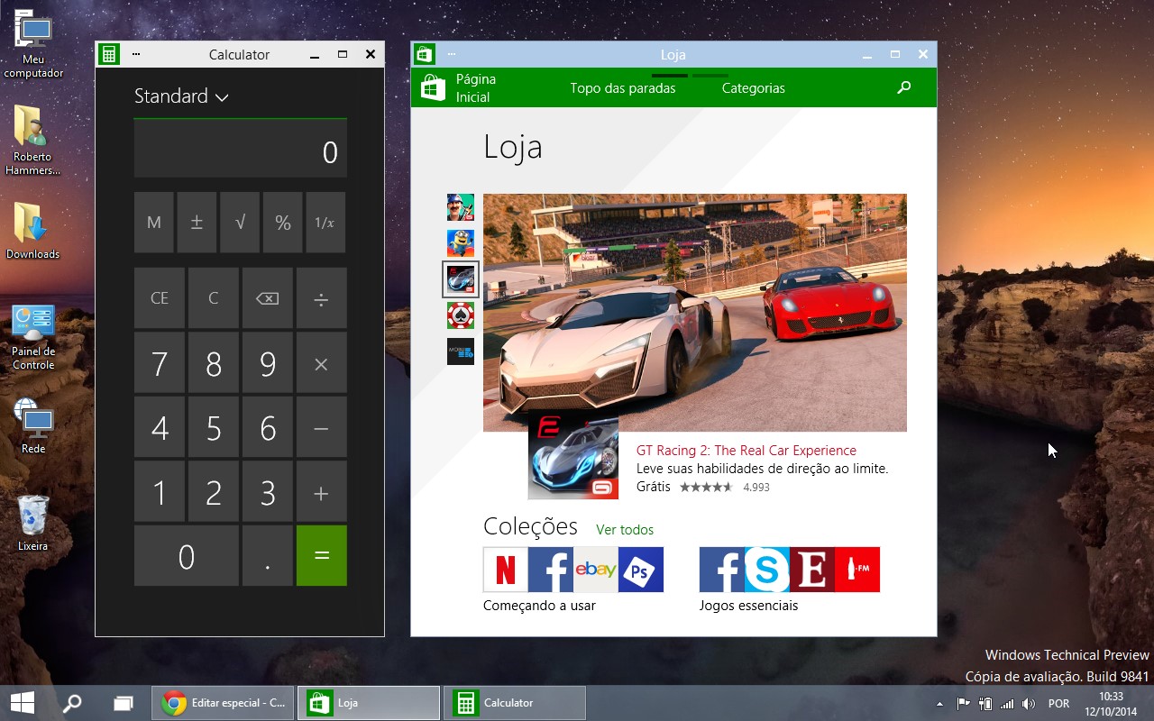Screen dimensions: 1154x721
Task: Click Ver todos next to Coleções
Action: pyautogui.click(x=625, y=530)
